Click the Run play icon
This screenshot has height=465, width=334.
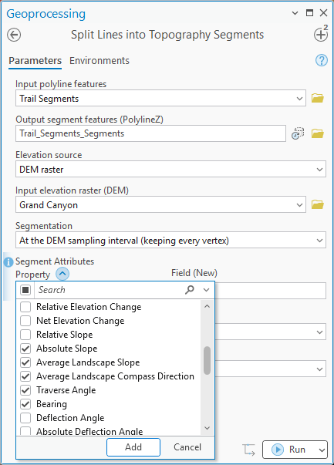[278, 450]
